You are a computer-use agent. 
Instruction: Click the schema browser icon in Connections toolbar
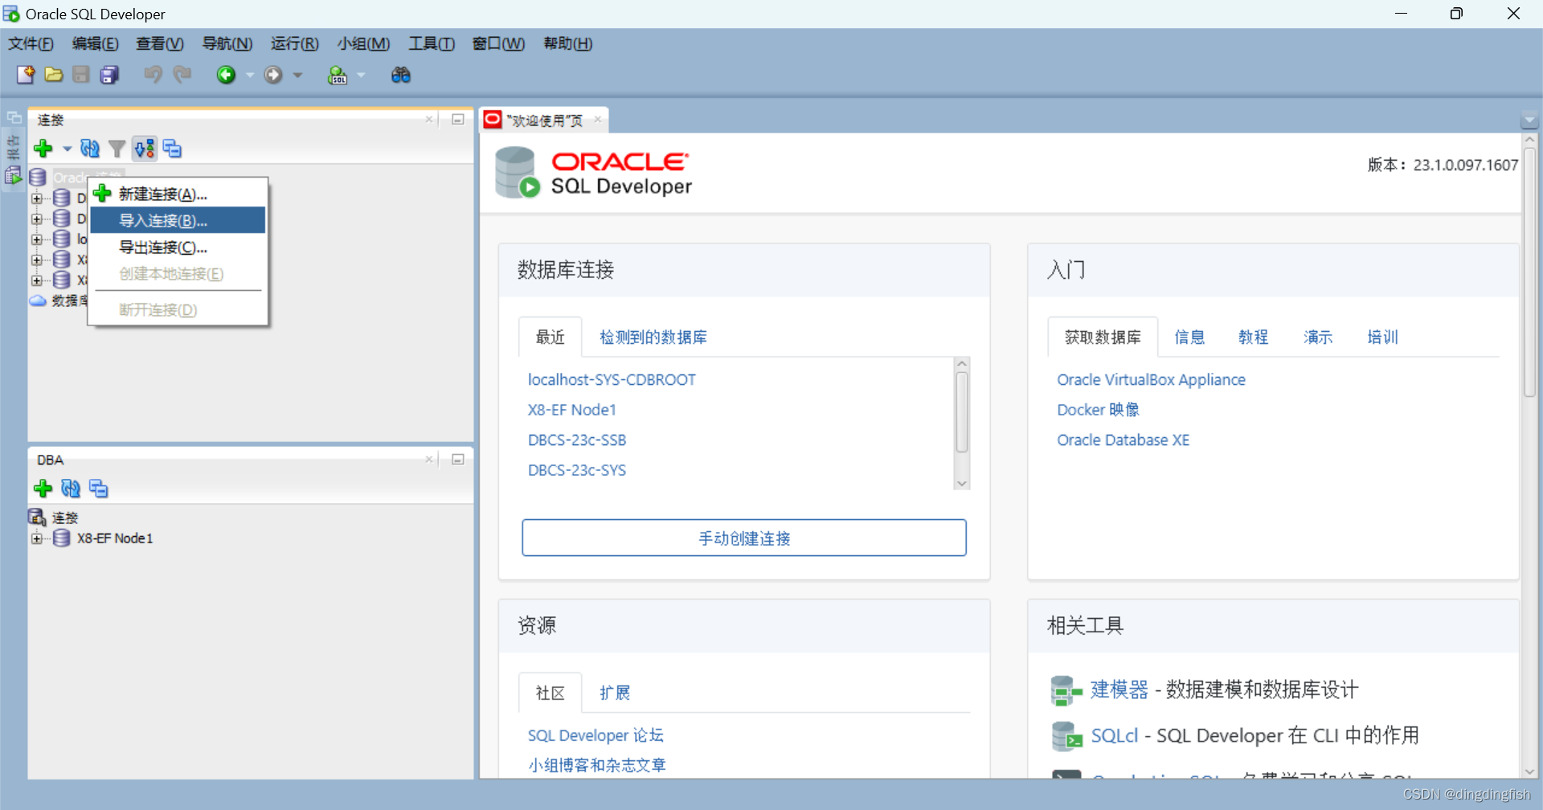click(145, 149)
